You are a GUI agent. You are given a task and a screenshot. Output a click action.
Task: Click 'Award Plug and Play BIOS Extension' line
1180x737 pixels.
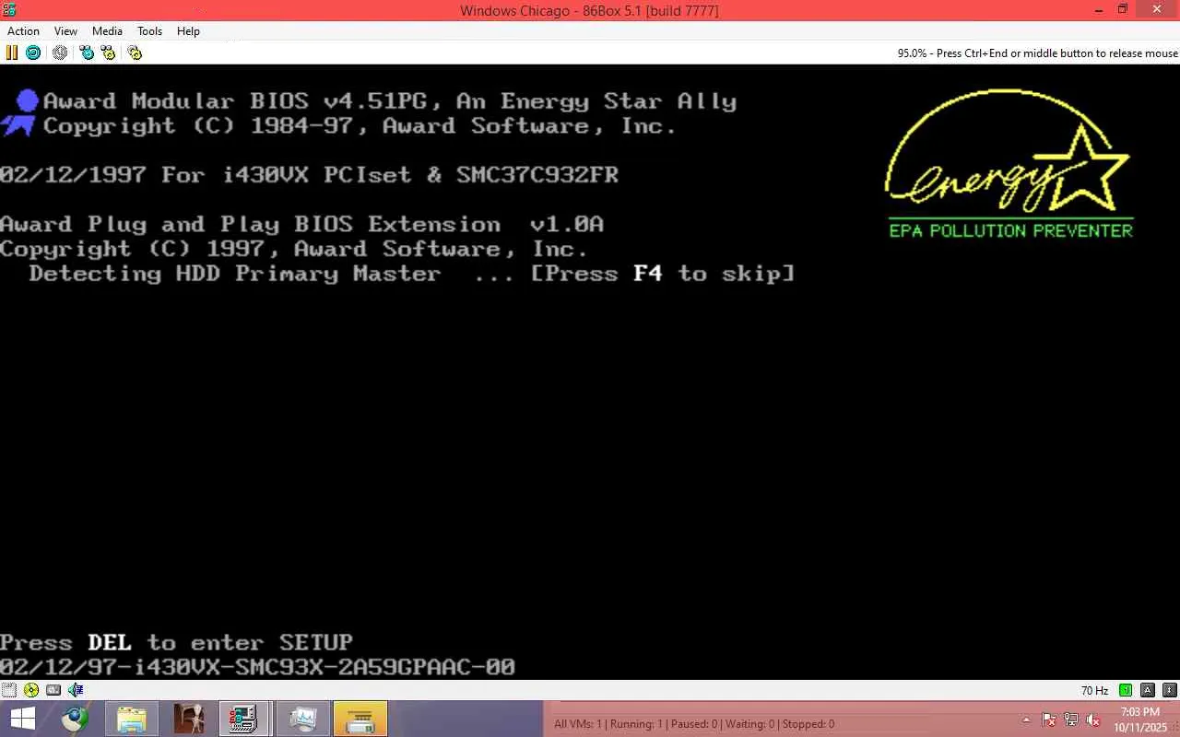click(x=301, y=224)
